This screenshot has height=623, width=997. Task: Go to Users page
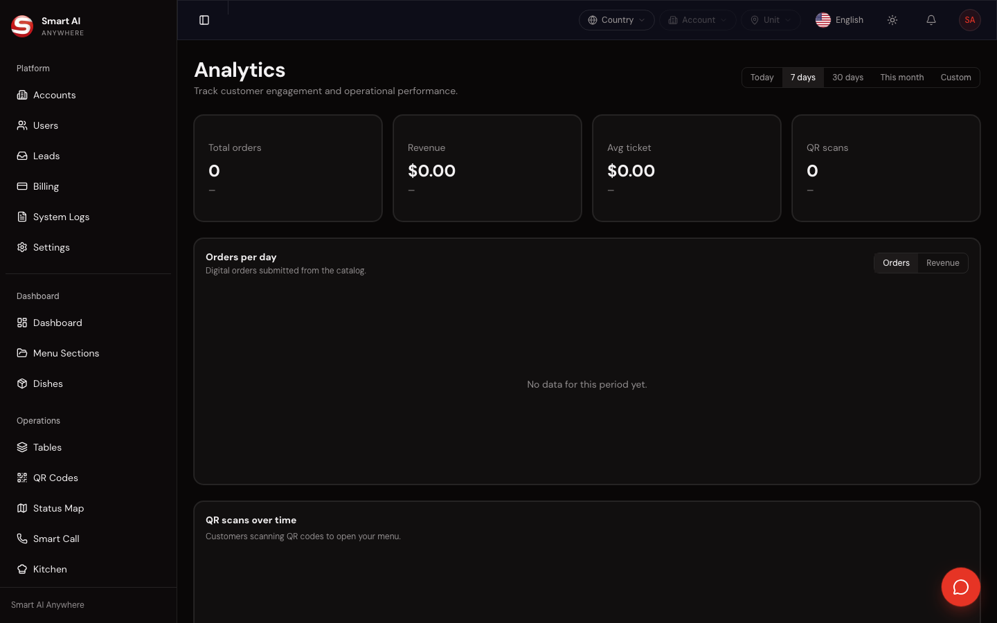pos(88,125)
